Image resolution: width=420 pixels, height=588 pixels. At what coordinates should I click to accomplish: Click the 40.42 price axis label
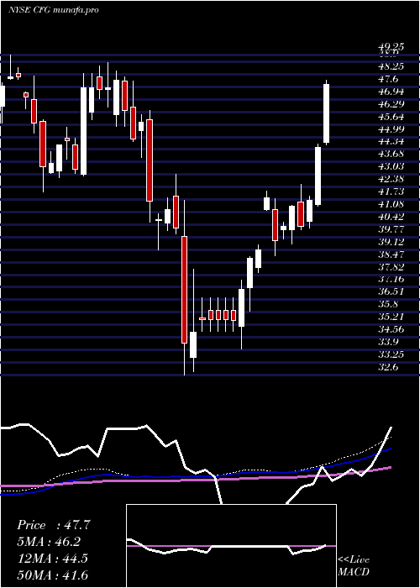391,217
